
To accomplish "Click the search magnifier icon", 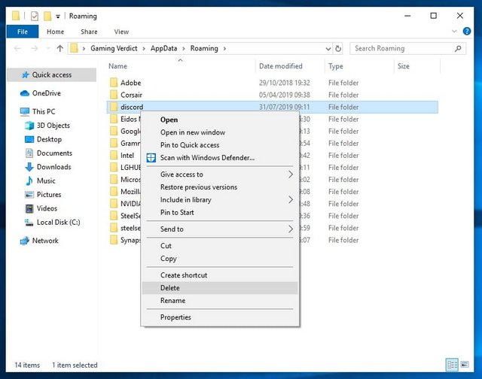I will click(458, 48).
